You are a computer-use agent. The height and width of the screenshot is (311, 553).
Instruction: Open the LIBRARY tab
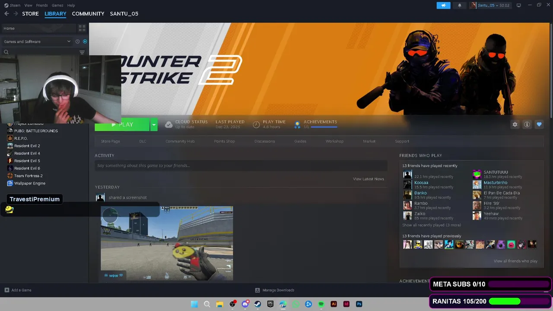(x=55, y=14)
